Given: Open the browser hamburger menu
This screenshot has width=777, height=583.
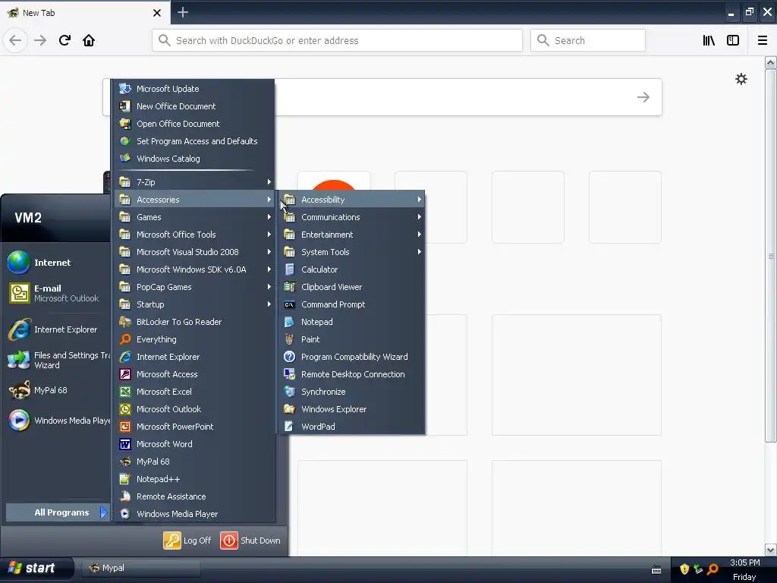Looking at the screenshot, I should click(762, 40).
